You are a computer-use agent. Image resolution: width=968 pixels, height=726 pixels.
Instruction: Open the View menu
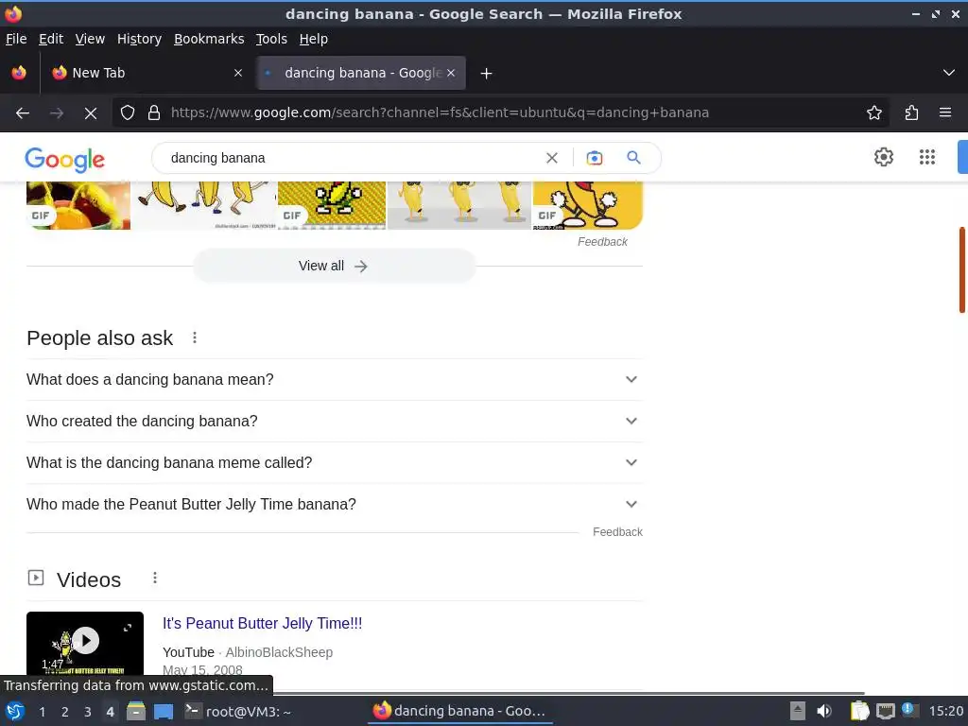click(90, 39)
